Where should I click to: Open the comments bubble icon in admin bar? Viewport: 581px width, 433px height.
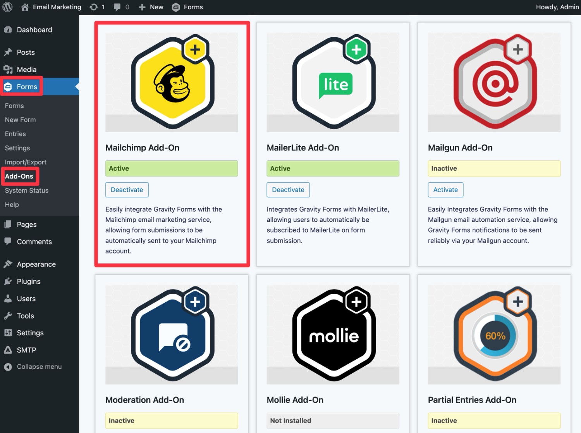[117, 7]
